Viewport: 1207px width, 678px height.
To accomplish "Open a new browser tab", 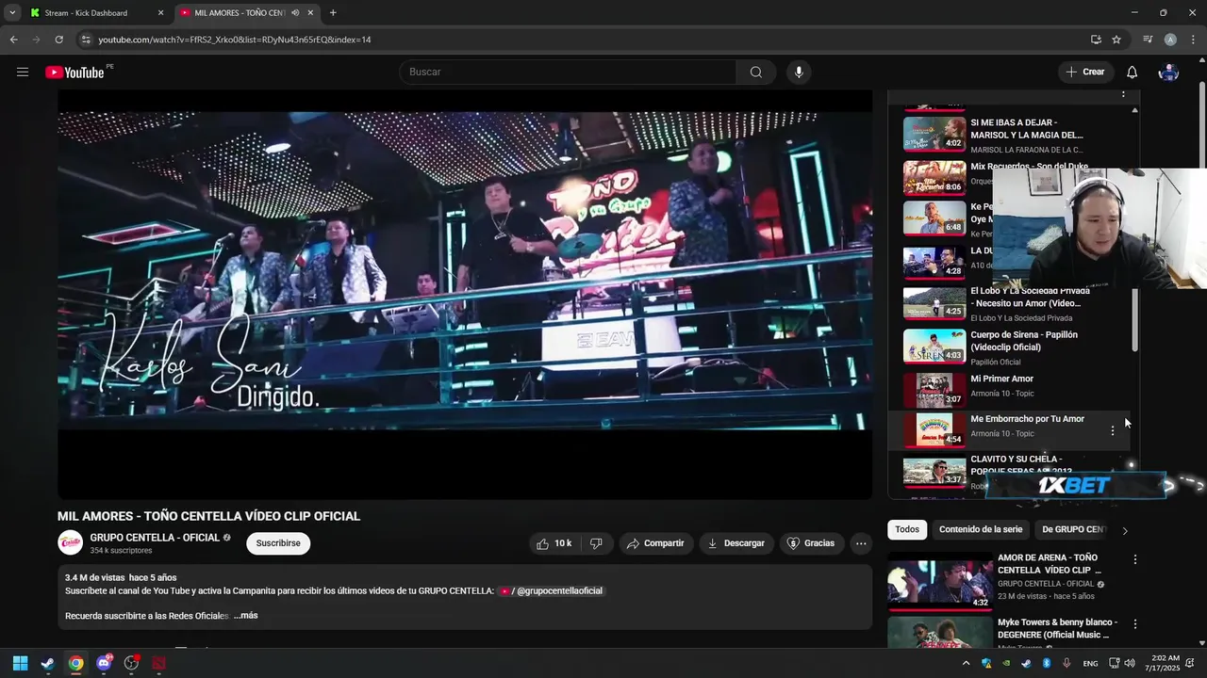I will pos(333,13).
